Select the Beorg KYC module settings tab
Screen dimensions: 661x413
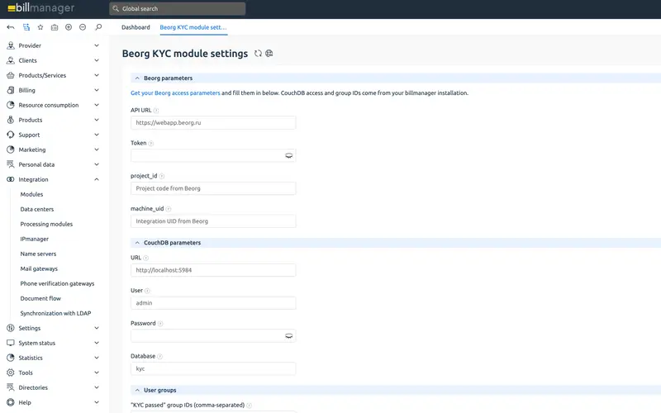[x=193, y=27]
